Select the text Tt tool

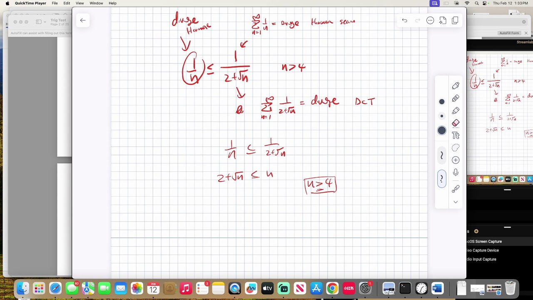point(456,135)
